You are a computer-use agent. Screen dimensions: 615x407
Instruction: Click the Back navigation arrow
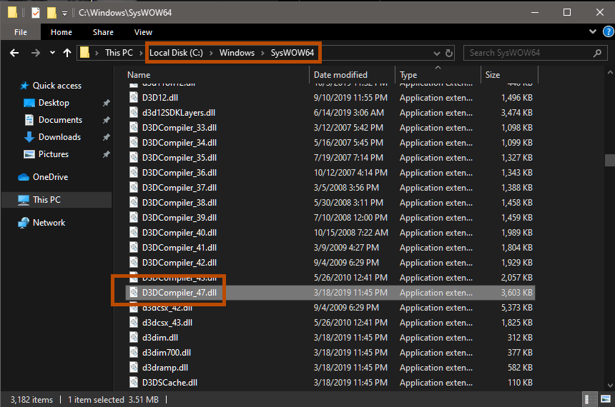tap(14, 53)
